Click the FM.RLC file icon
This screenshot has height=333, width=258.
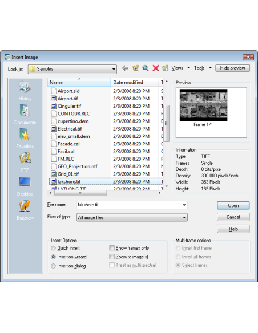coord(54,159)
